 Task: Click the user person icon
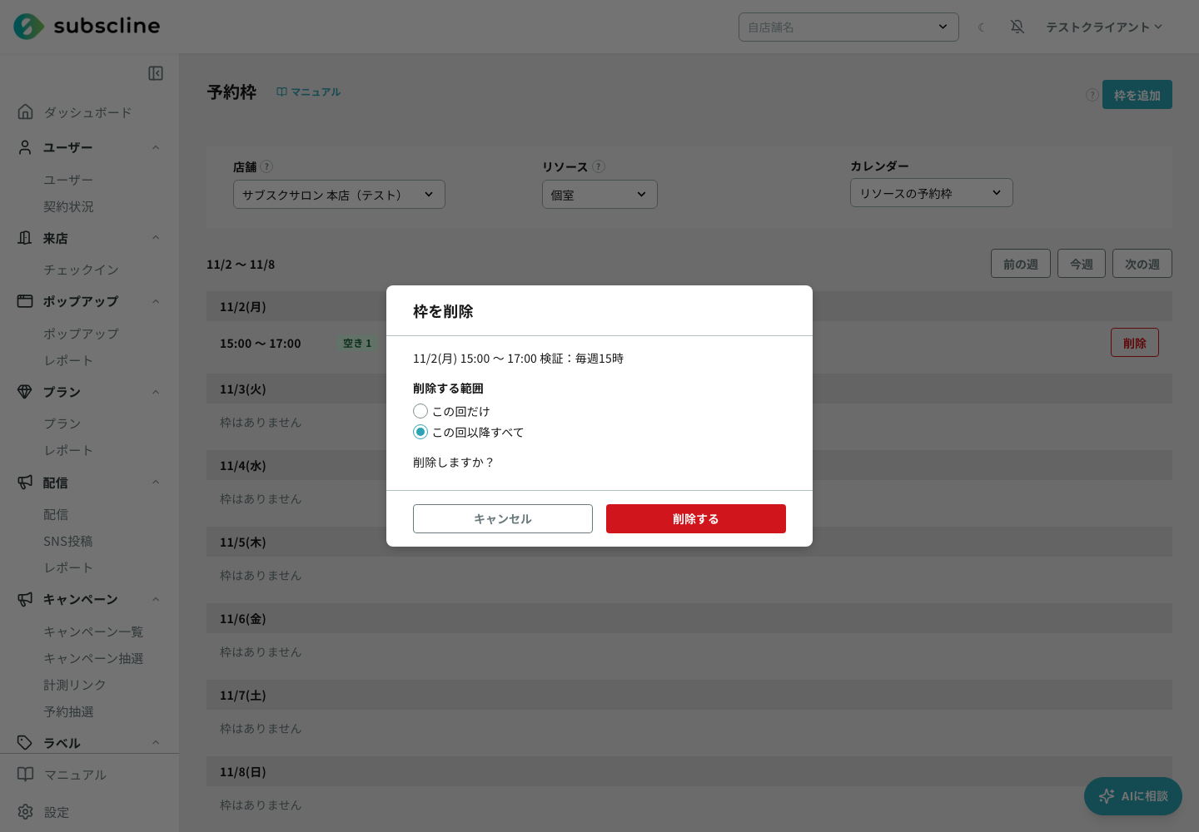(26, 147)
